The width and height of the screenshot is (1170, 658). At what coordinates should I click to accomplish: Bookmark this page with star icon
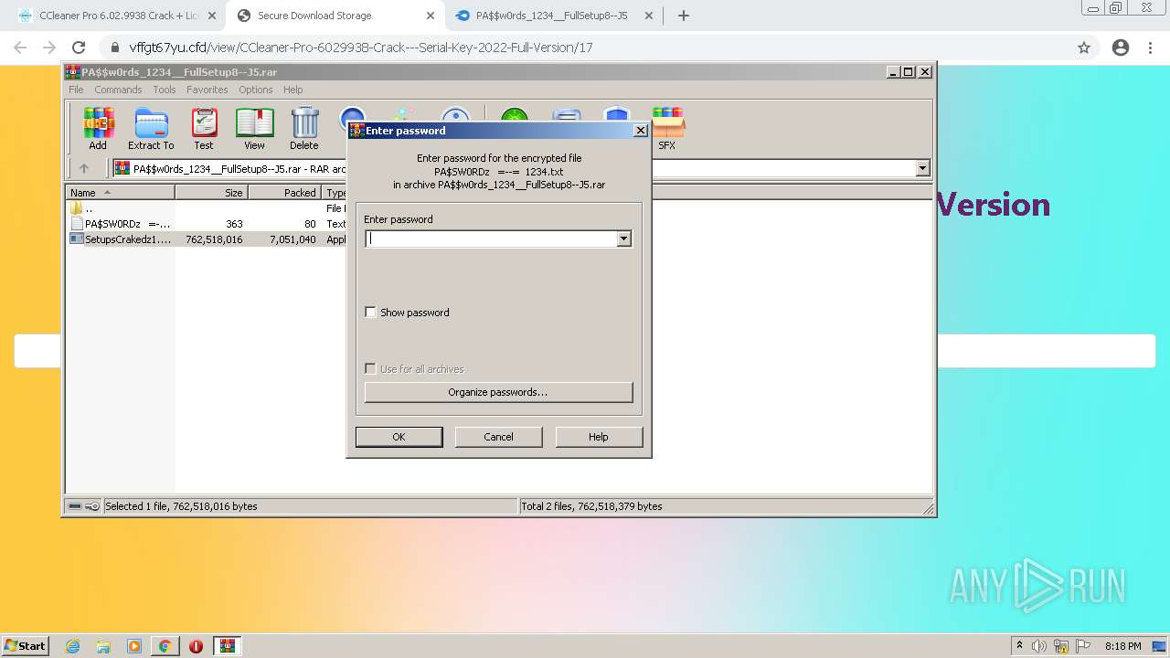[x=1084, y=48]
